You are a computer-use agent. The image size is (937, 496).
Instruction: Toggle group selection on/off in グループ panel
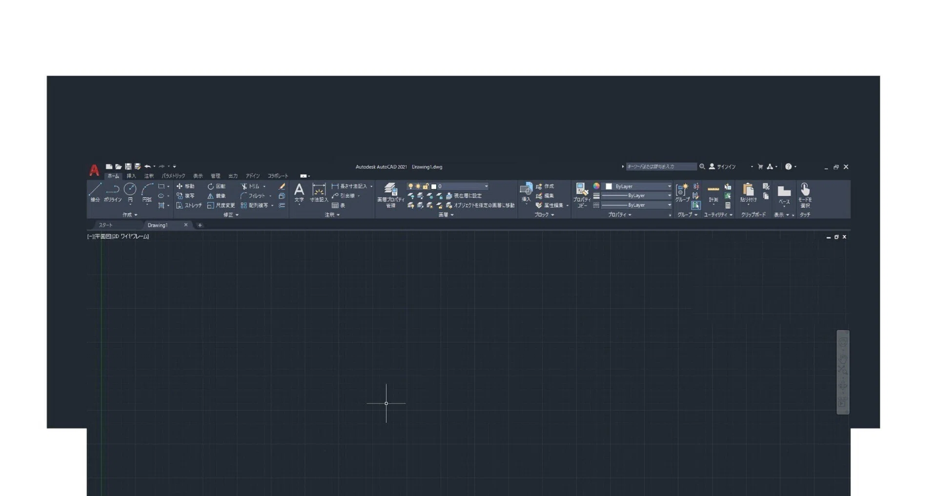[696, 205]
